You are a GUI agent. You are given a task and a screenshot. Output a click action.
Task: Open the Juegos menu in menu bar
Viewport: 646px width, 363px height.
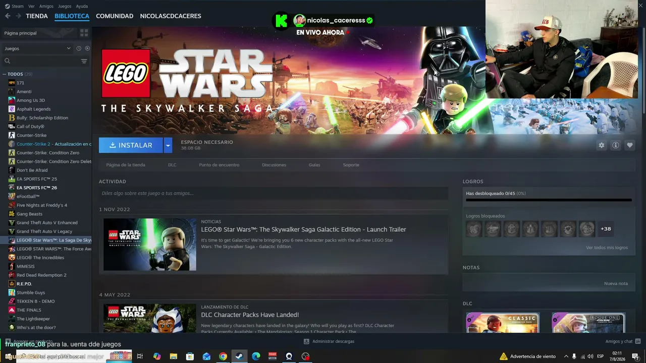[x=65, y=6]
